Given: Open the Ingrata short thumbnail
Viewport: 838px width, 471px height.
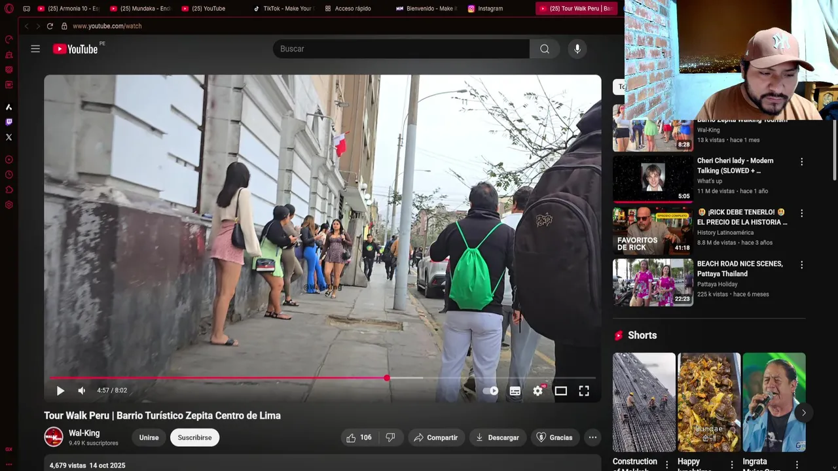Looking at the screenshot, I should 774,402.
